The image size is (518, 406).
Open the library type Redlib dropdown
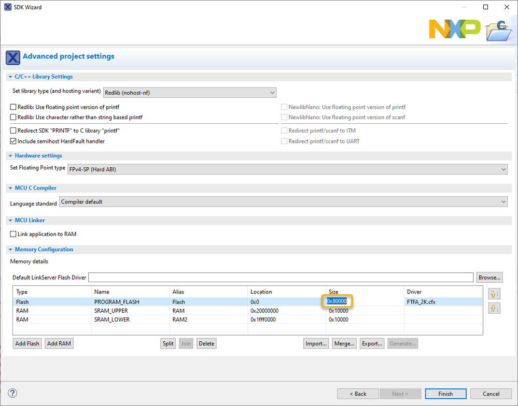[190, 93]
